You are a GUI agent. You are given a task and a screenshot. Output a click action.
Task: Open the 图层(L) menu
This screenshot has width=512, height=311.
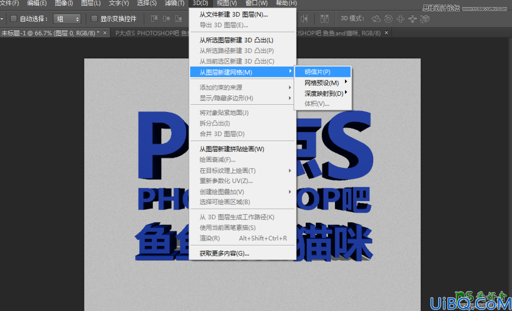(91, 3)
